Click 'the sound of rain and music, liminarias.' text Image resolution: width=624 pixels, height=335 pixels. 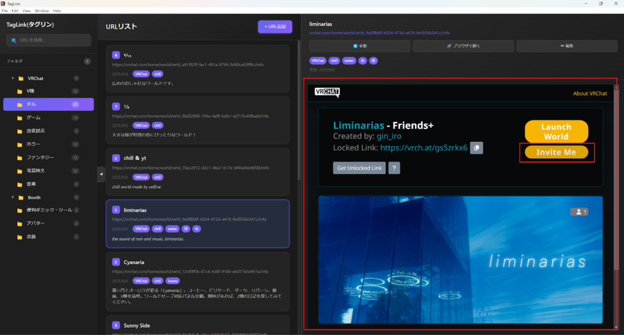coord(148,239)
